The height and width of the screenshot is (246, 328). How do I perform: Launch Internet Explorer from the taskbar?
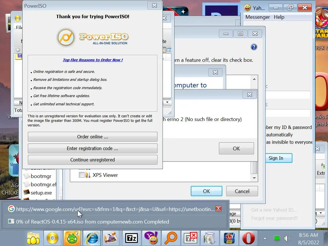tap(92, 238)
